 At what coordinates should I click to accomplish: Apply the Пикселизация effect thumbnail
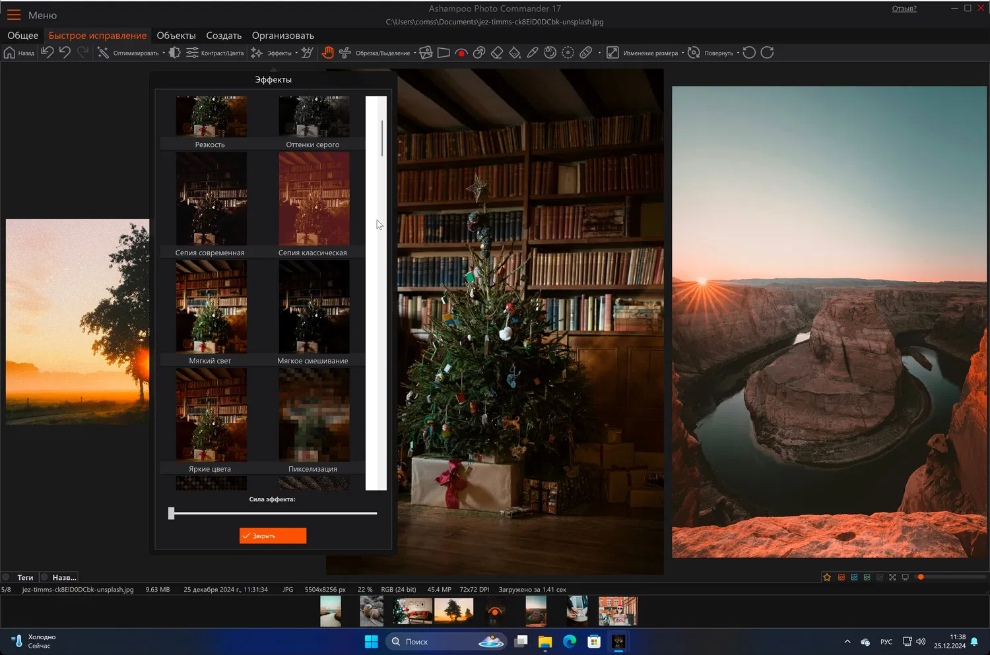[x=313, y=415]
